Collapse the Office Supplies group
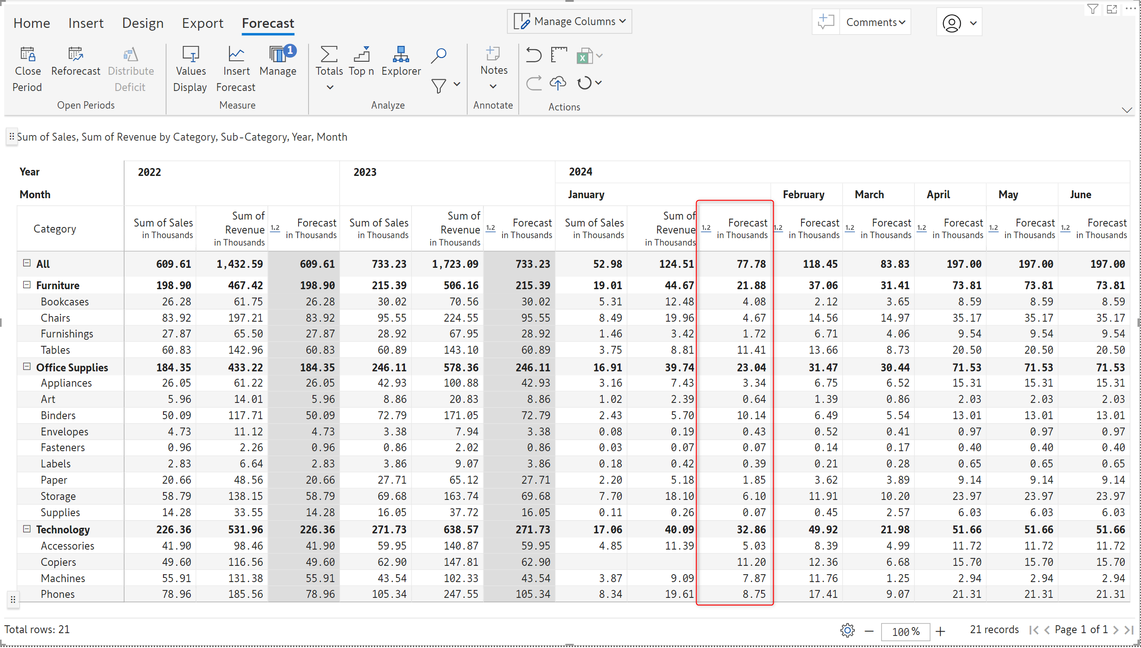 point(27,367)
